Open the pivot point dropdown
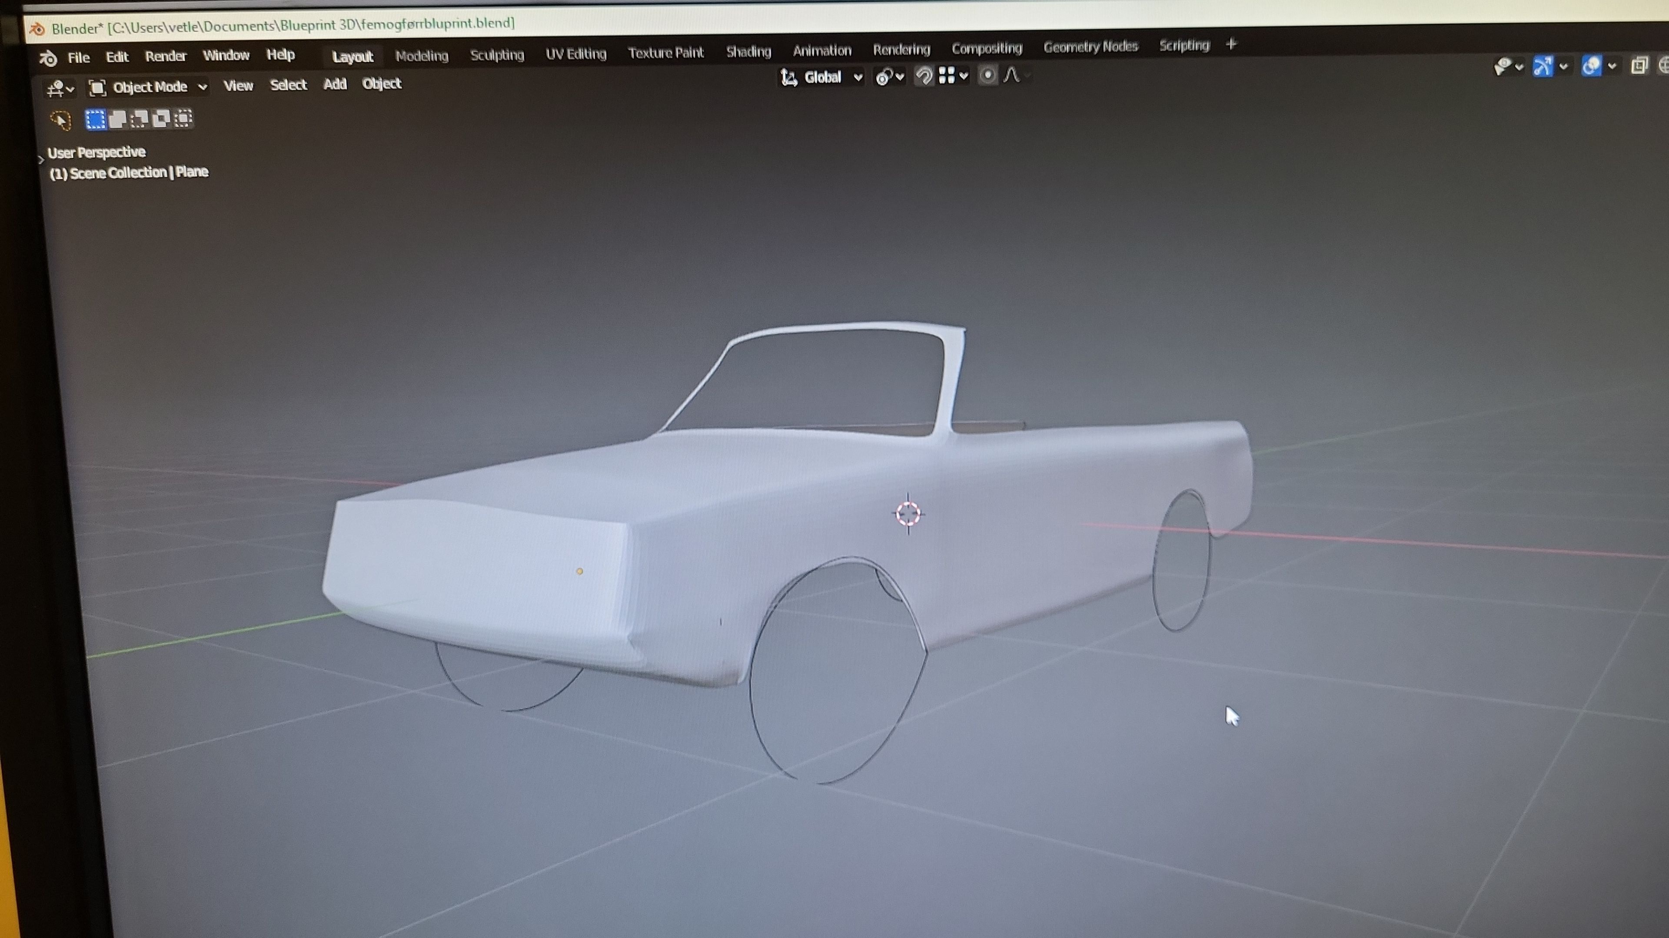This screenshot has height=938, width=1669. pos(889,77)
